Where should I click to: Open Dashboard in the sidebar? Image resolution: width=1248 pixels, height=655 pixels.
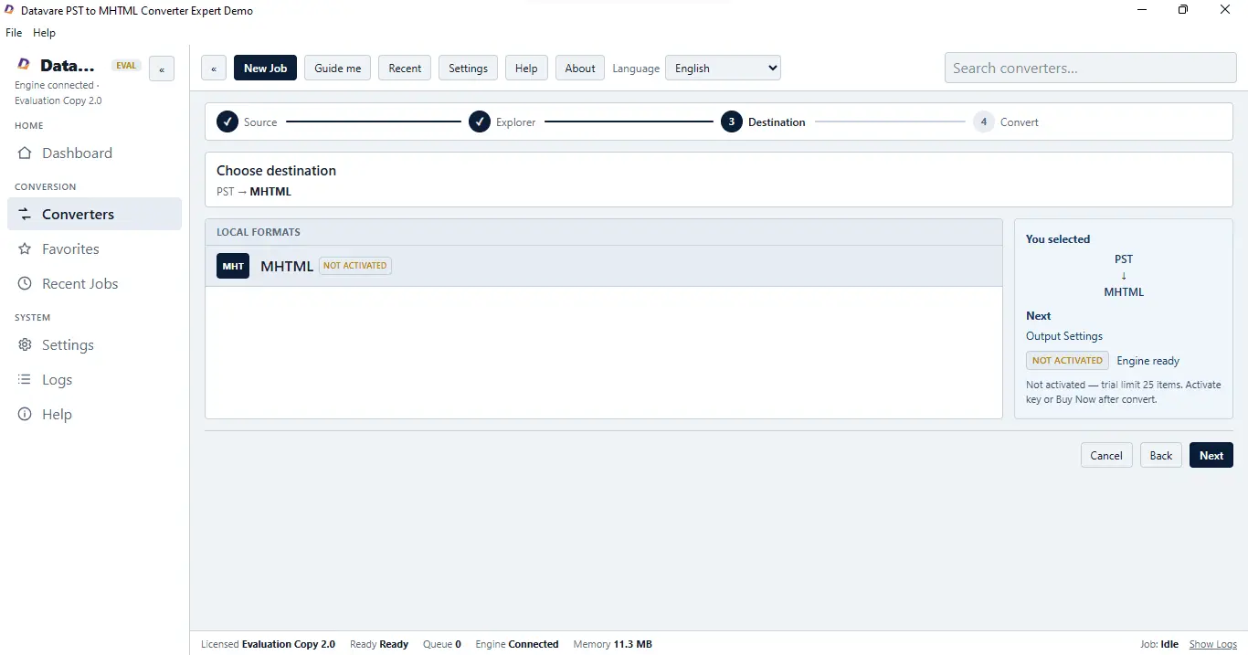click(94, 153)
